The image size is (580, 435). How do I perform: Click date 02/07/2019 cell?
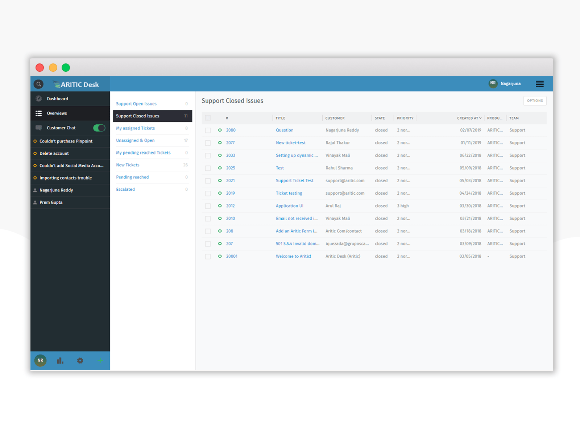[x=471, y=130]
